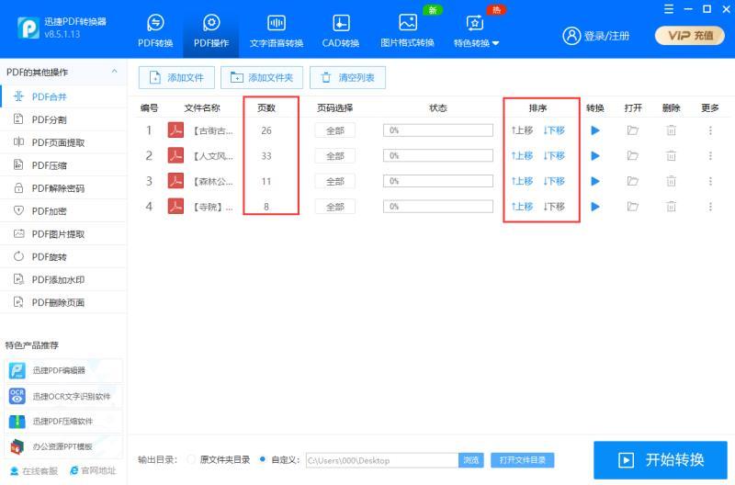Image resolution: width=735 pixels, height=485 pixels.
Task: Open the 文字语音转换 tab
Action: coord(277,31)
